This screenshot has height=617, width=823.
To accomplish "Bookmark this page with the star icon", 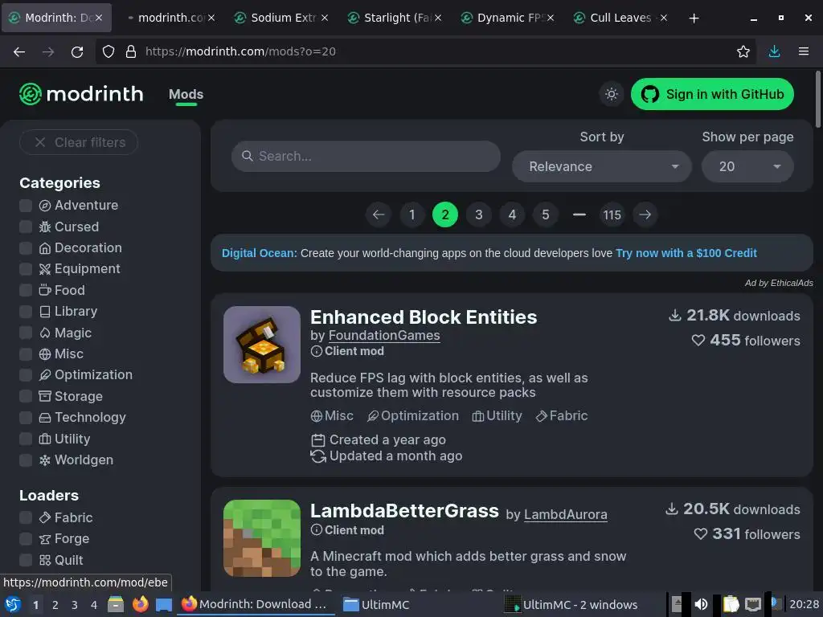I will coord(743,51).
